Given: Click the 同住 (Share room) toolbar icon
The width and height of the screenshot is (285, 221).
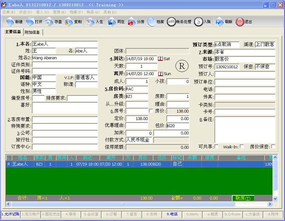Looking at the screenshot, I should pos(112,22).
